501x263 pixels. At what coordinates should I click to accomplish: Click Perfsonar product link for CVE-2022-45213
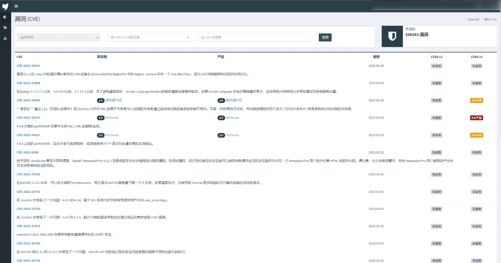coord(232,118)
